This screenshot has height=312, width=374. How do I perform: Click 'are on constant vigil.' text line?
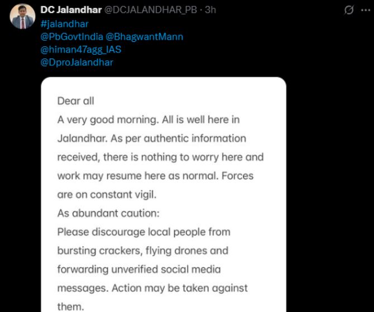coord(107,195)
